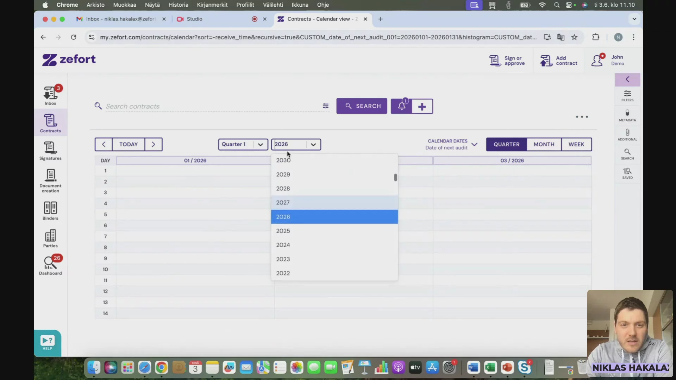Select year 2028 from list

pos(334,189)
